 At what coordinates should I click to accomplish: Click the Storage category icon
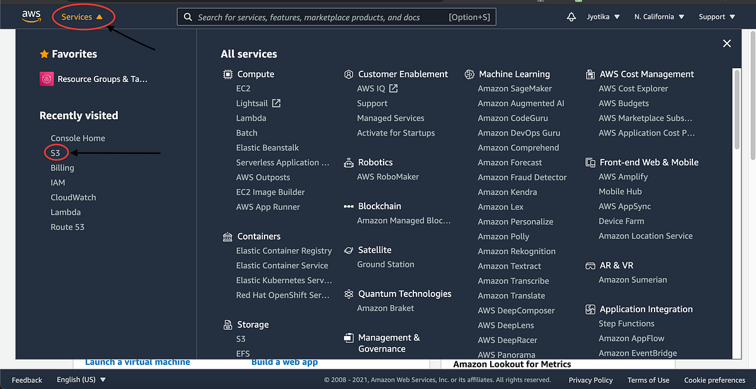pos(228,324)
